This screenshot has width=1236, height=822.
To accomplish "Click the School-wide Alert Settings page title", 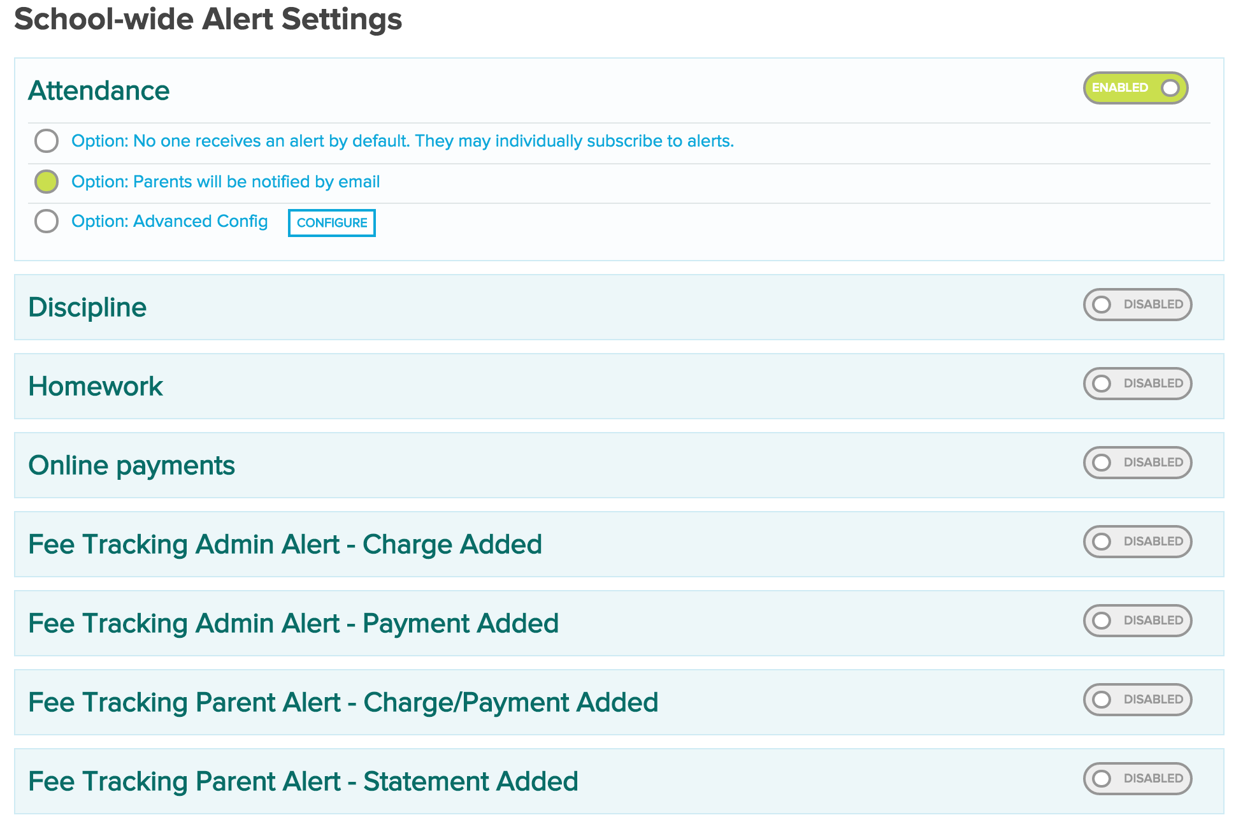I will point(208,19).
